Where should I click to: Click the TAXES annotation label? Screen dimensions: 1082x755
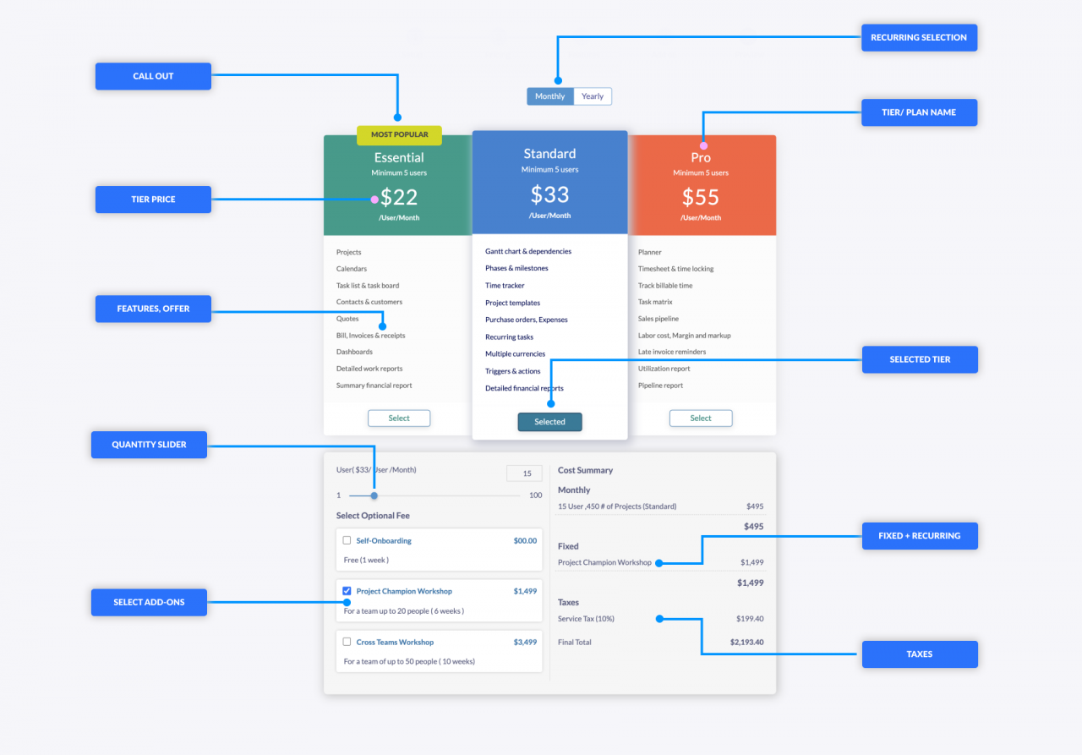tap(920, 654)
